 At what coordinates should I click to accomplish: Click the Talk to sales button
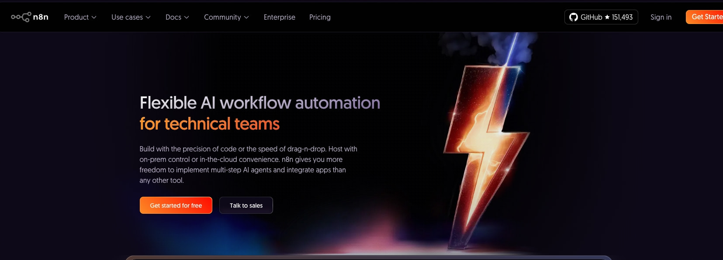[246, 205]
